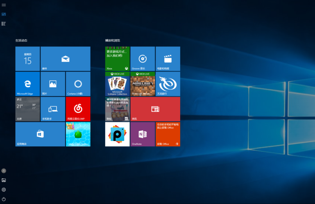Open the finance news tile

(x=117, y=109)
